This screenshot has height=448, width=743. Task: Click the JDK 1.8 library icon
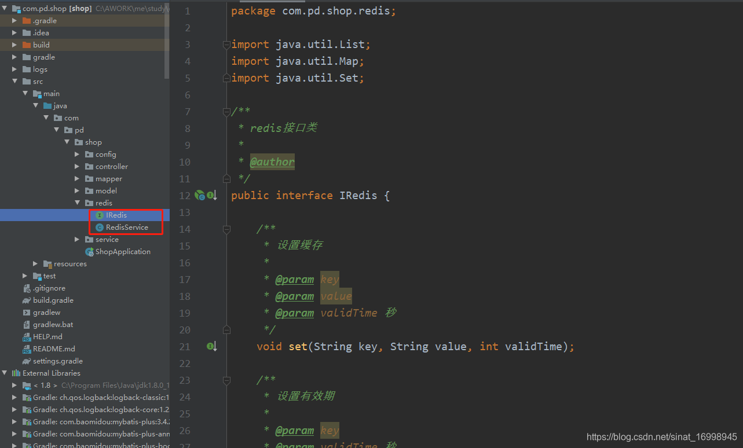coord(27,385)
